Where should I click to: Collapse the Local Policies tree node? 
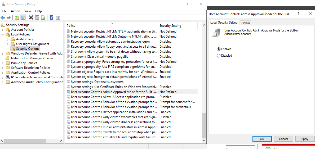[x=2, y=35]
